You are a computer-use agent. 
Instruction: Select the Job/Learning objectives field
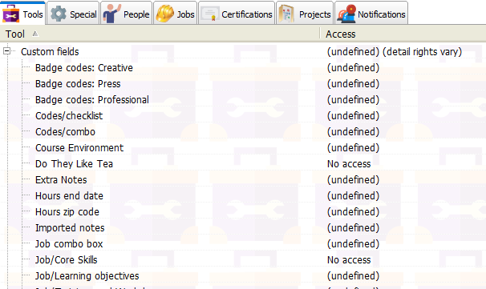pos(87,276)
